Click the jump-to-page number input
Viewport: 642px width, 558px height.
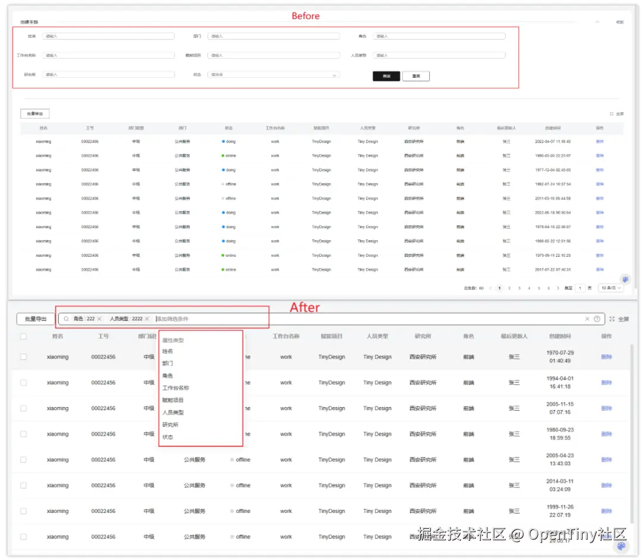click(x=580, y=288)
